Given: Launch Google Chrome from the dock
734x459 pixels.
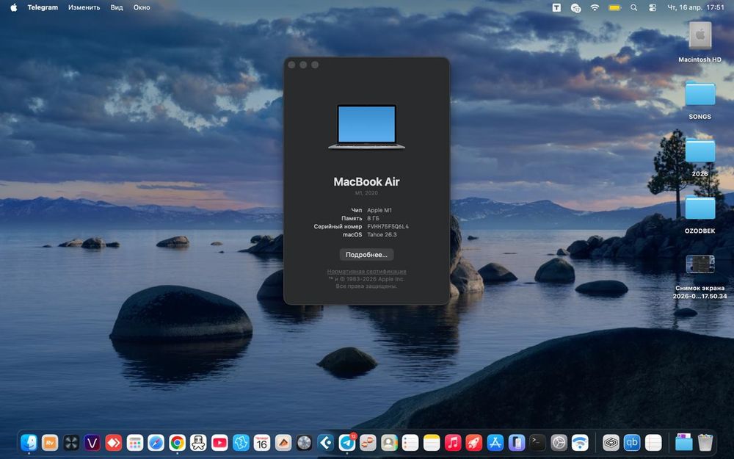Looking at the screenshot, I should coord(177,443).
